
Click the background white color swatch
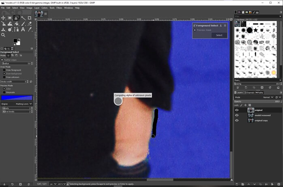click(19, 43)
